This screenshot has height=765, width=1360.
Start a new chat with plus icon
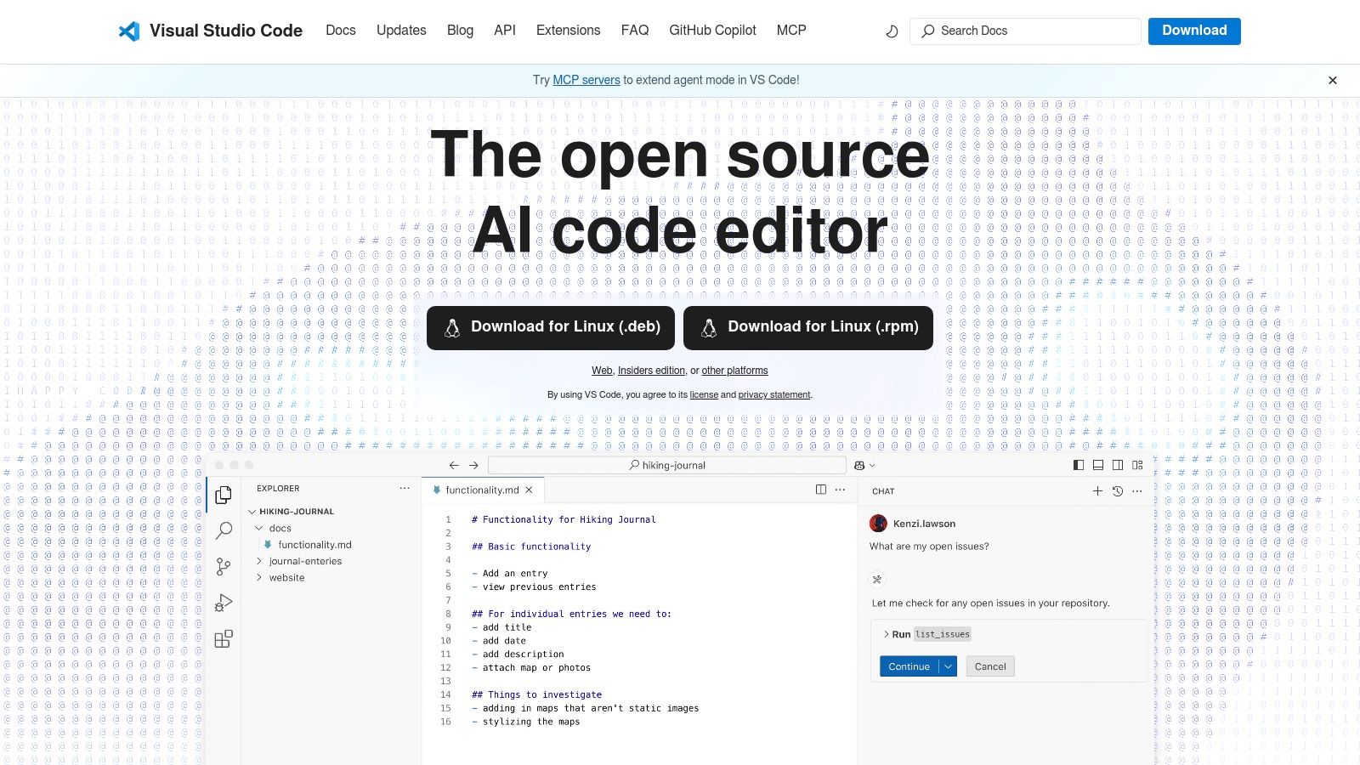[x=1097, y=491]
